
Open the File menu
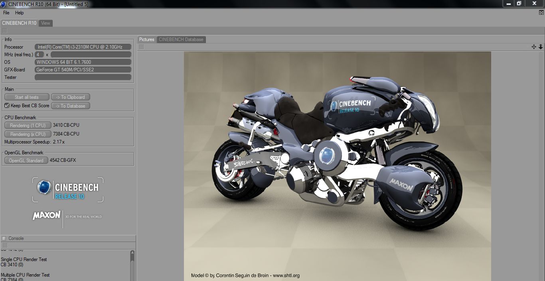[6, 13]
